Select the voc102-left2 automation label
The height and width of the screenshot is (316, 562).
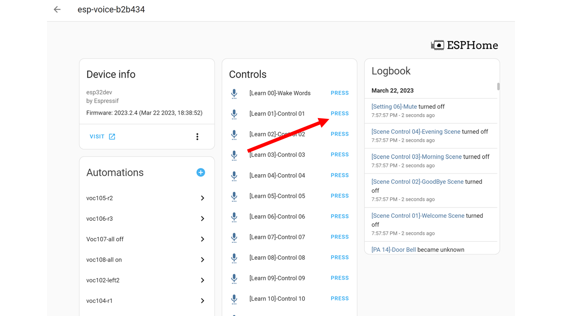(103, 280)
